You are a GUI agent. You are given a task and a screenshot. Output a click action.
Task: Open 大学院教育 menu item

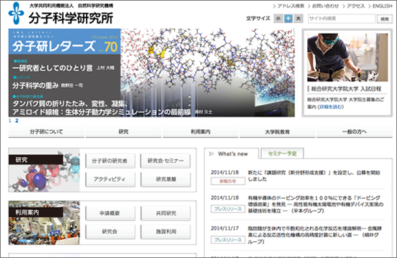pyautogui.click(x=277, y=132)
